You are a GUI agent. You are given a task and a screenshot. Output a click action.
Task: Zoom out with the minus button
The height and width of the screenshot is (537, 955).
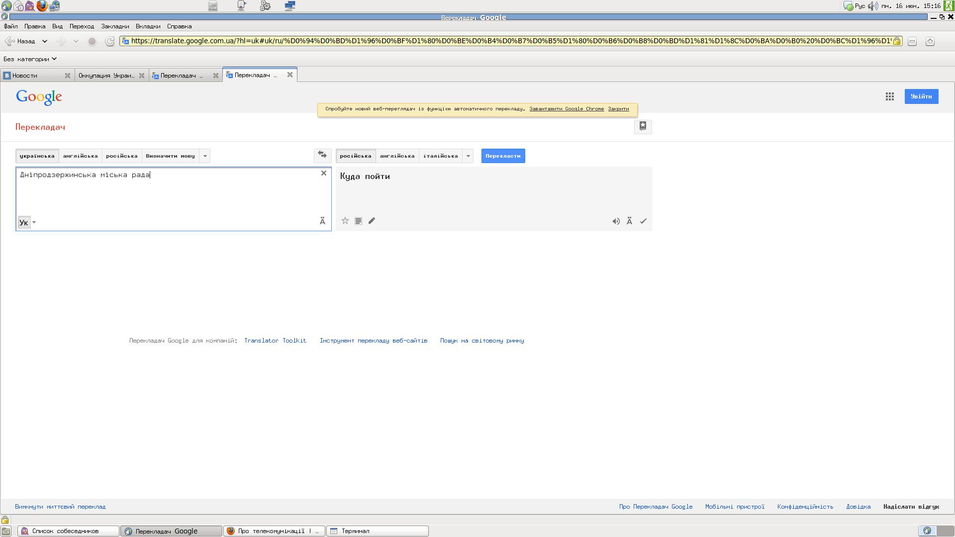tap(912, 41)
